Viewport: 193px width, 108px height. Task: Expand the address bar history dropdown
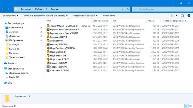(x=122, y=9)
